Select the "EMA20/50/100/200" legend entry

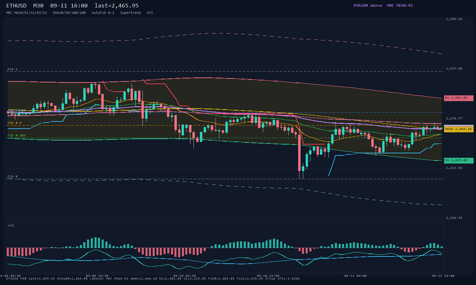pos(69,13)
